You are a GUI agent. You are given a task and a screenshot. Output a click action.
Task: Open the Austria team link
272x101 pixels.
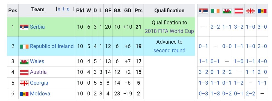tap(38, 72)
